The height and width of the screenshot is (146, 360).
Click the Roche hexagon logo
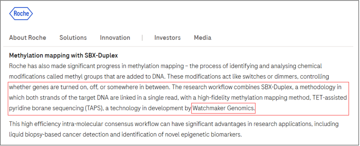21,14
